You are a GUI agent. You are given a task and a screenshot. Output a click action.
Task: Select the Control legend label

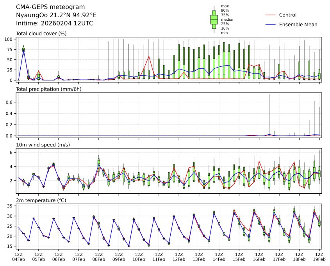tap(288, 15)
